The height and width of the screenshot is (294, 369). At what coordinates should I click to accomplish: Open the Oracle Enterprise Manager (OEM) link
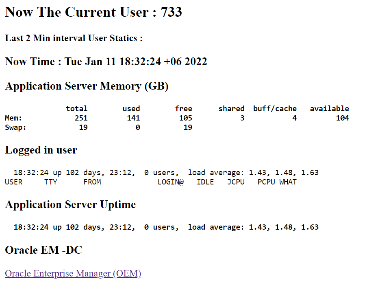pos(73,273)
